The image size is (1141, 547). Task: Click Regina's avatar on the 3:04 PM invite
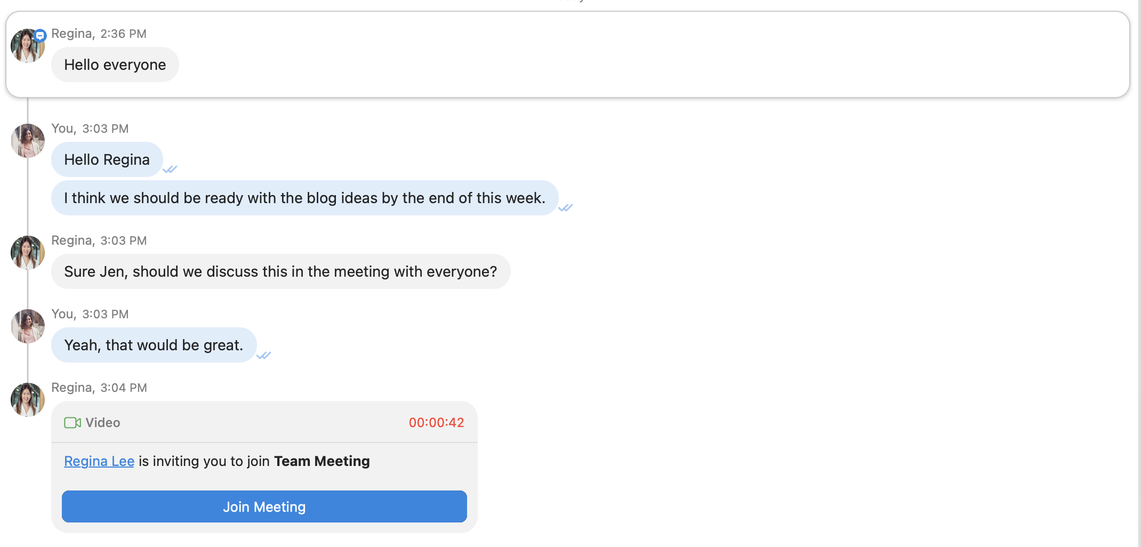coord(28,400)
